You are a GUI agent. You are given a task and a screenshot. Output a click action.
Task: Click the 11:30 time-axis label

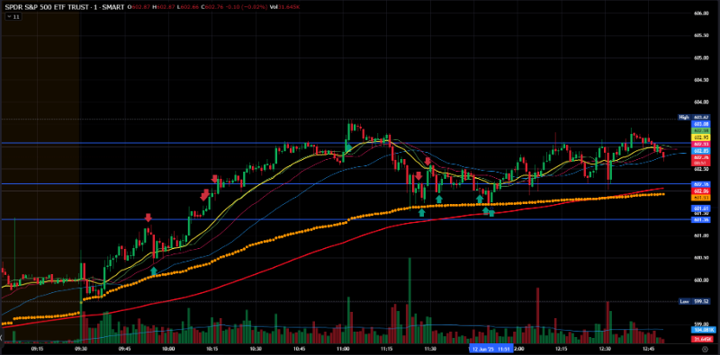(430, 349)
